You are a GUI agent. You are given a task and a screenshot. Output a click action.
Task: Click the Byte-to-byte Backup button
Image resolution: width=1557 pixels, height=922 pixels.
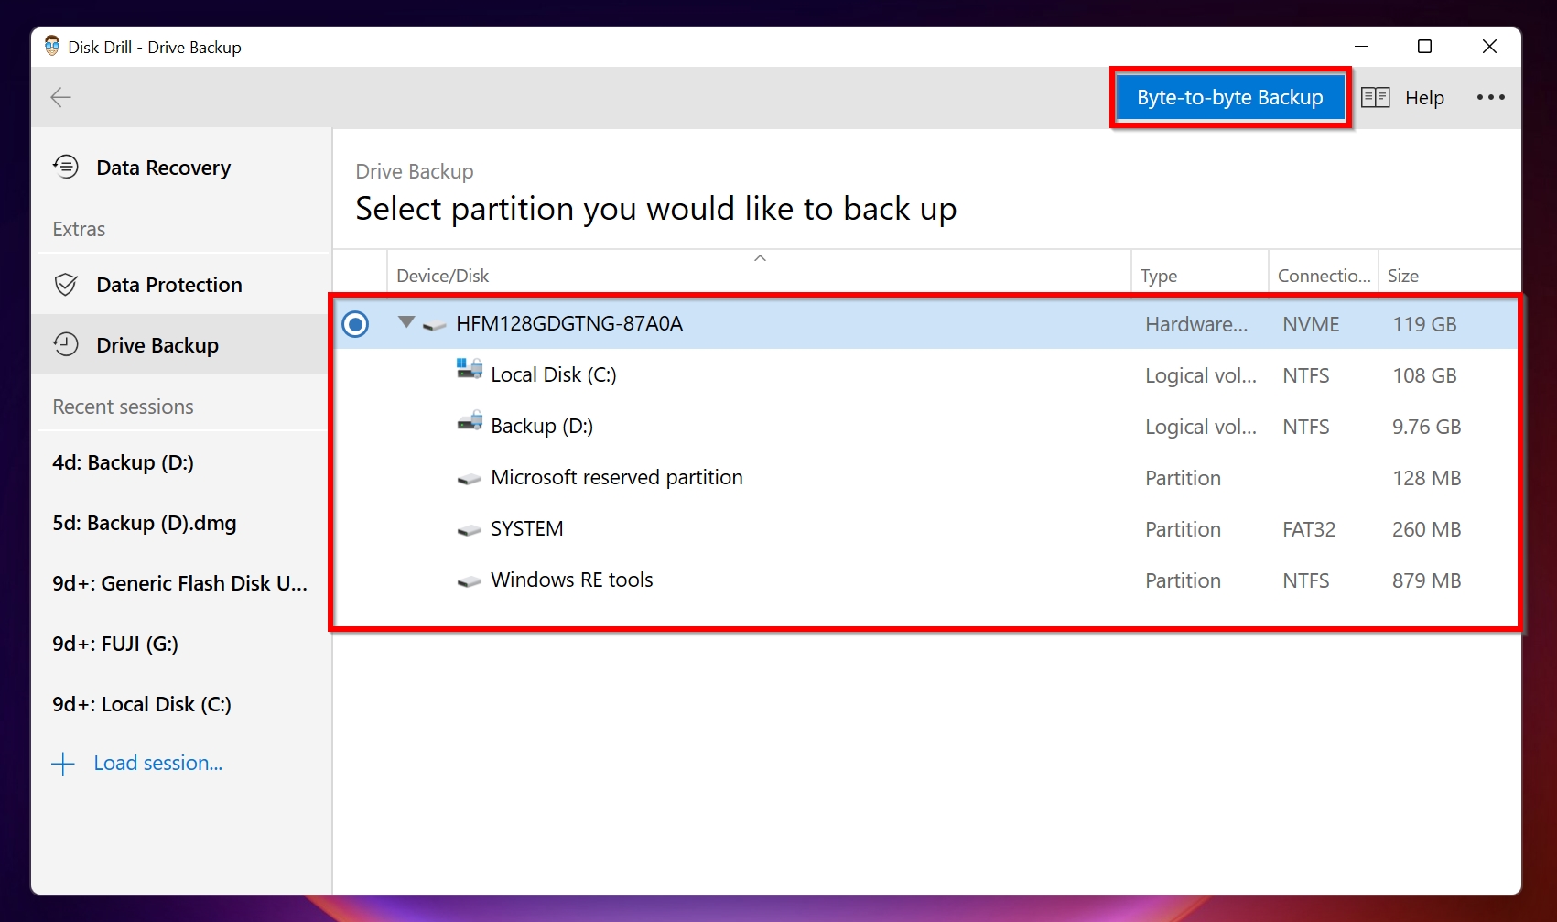(x=1229, y=97)
